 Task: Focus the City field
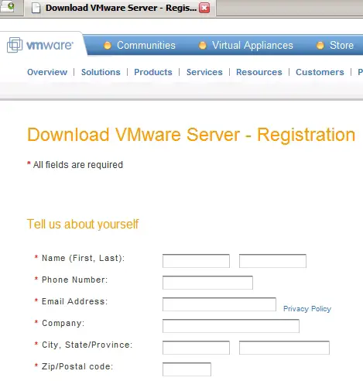(196, 348)
